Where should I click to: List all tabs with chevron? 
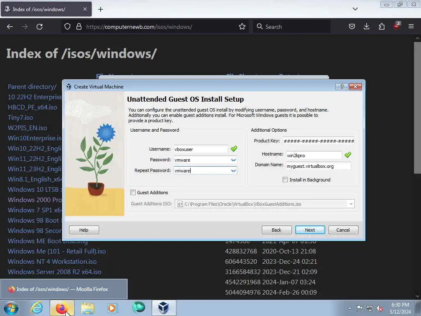pyautogui.click(x=355, y=9)
